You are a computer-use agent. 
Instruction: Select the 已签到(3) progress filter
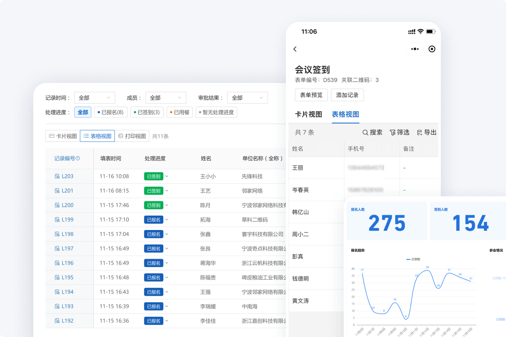pyautogui.click(x=146, y=112)
